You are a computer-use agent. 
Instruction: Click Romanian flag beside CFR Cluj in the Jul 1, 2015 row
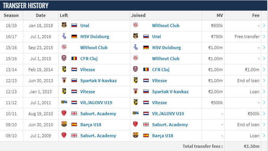(74, 59)
